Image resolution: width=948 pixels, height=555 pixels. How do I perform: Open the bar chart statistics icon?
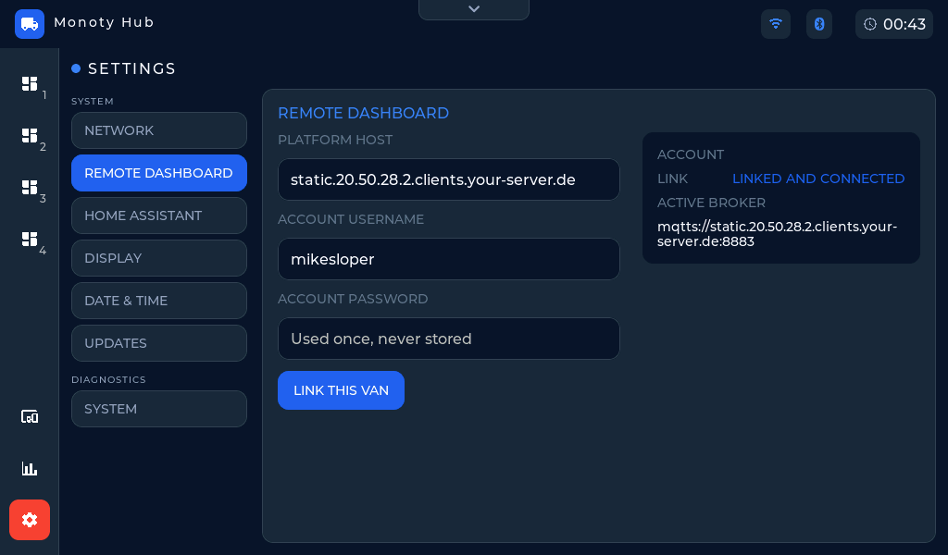pos(30,469)
